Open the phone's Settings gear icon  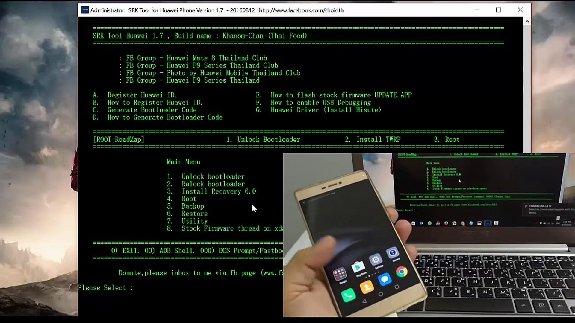coord(376,259)
